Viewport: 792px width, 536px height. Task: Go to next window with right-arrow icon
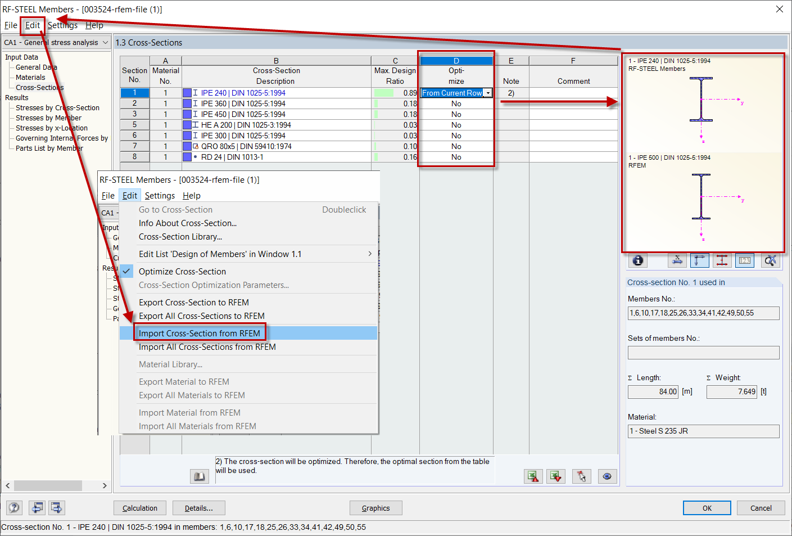pos(56,508)
